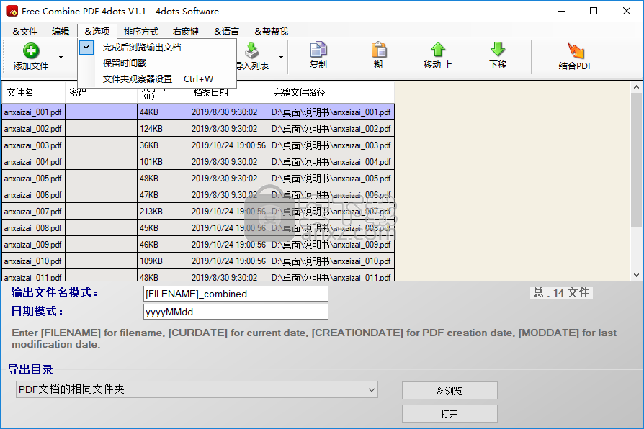
Task: Click the 总 : 14 文件 total count label
Action: 561,293
